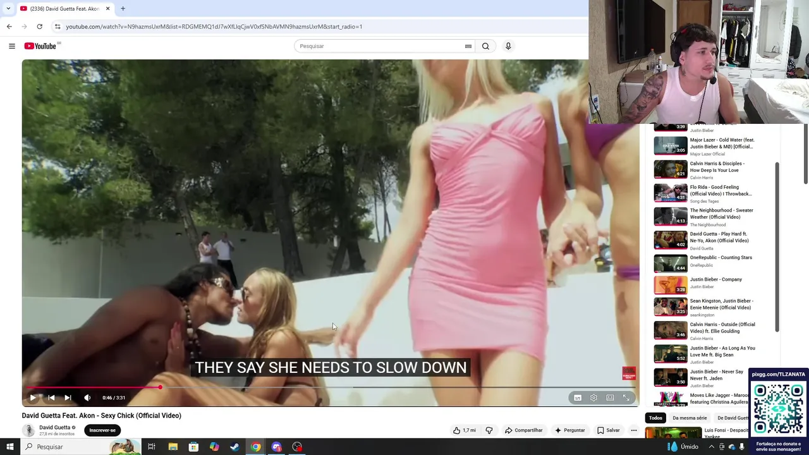This screenshot has width=809, height=455.
Task: Play OneRepublic - Counting Stars thumbnail
Action: (670, 264)
